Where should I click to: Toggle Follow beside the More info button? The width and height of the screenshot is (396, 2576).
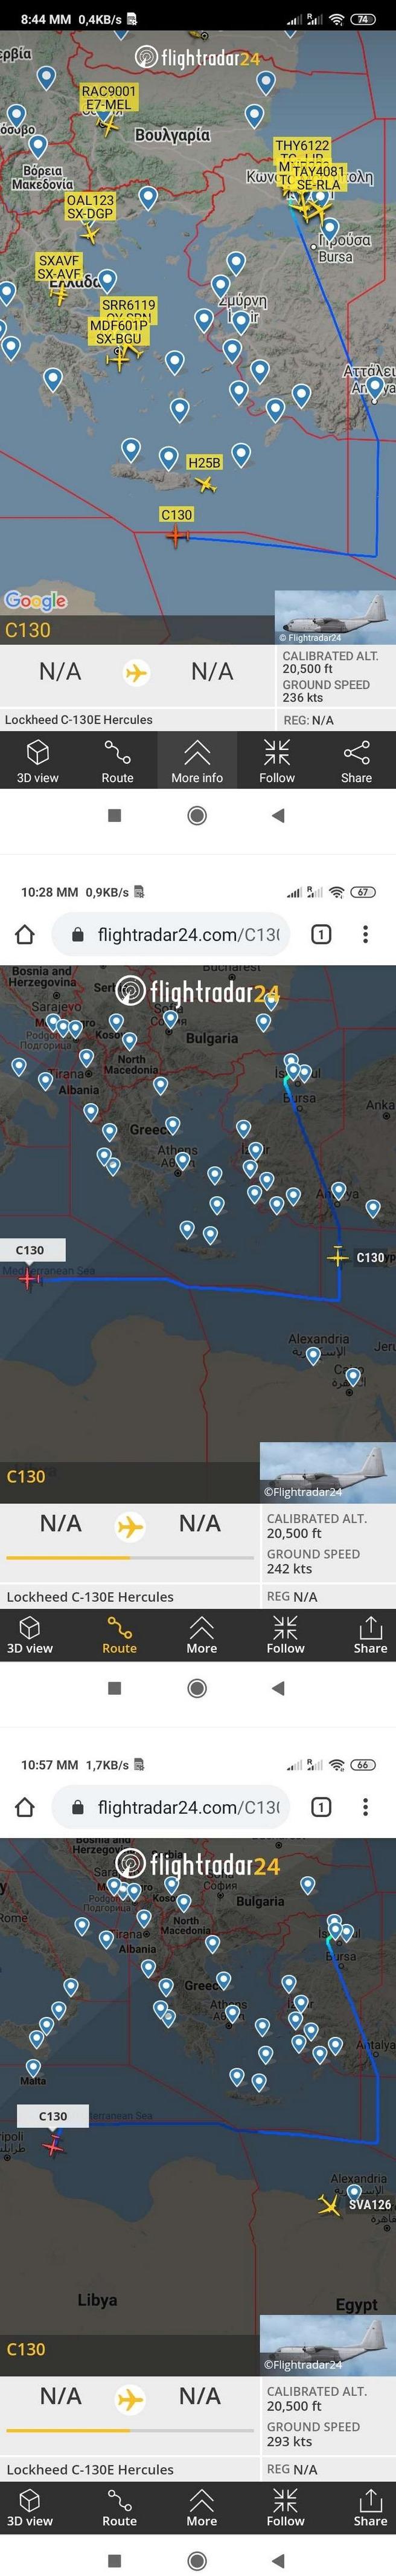(277, 761)
